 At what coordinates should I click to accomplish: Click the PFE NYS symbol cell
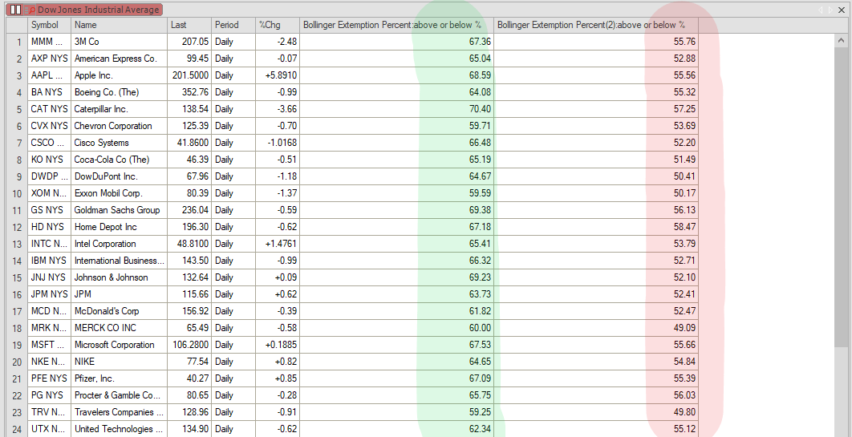pyautogui.click(x=50, y=378)
